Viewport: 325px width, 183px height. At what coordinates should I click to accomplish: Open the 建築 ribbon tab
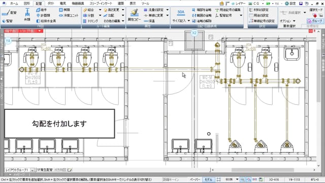121,4
